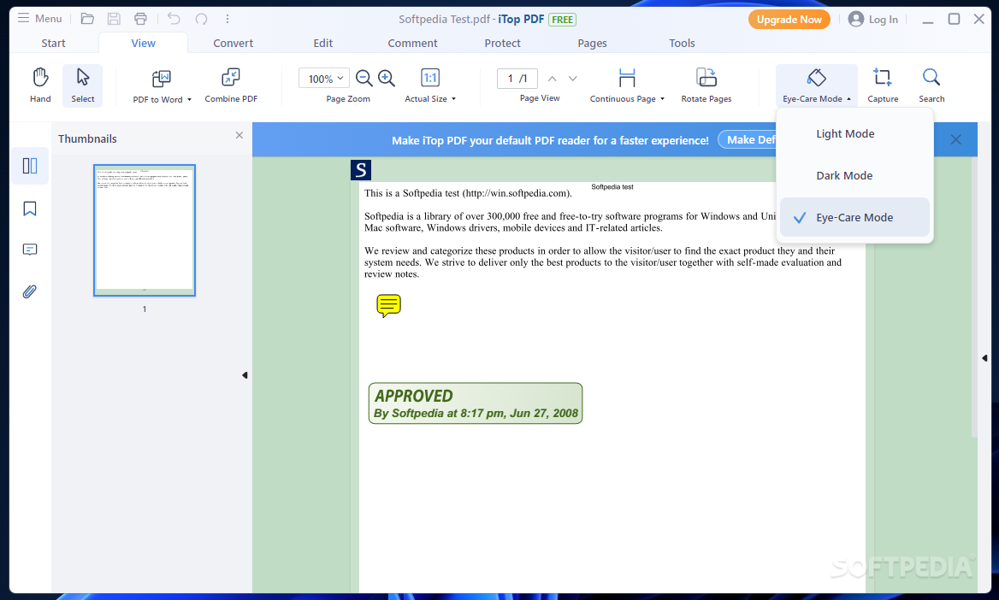Select the View tab

pyautogui.click(x=144, y=44)
